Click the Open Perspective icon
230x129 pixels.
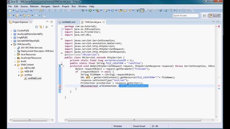click(x=204, y=16)
